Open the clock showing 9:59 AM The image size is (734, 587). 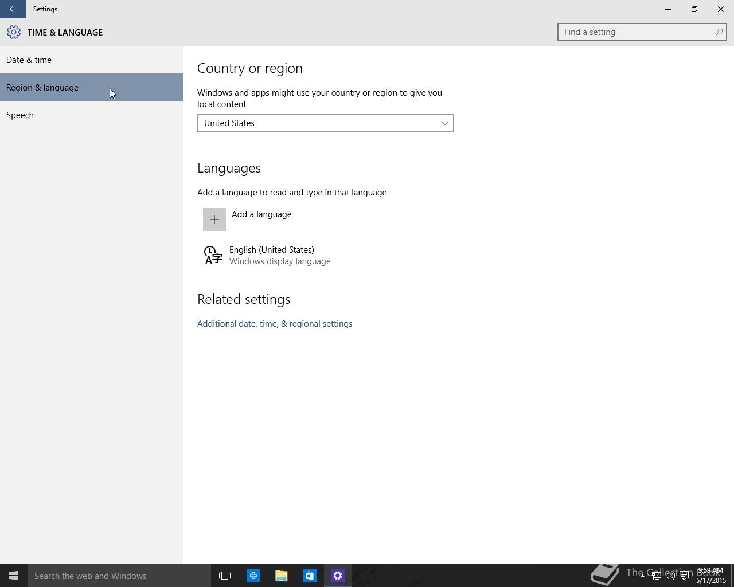click(711, 576)
